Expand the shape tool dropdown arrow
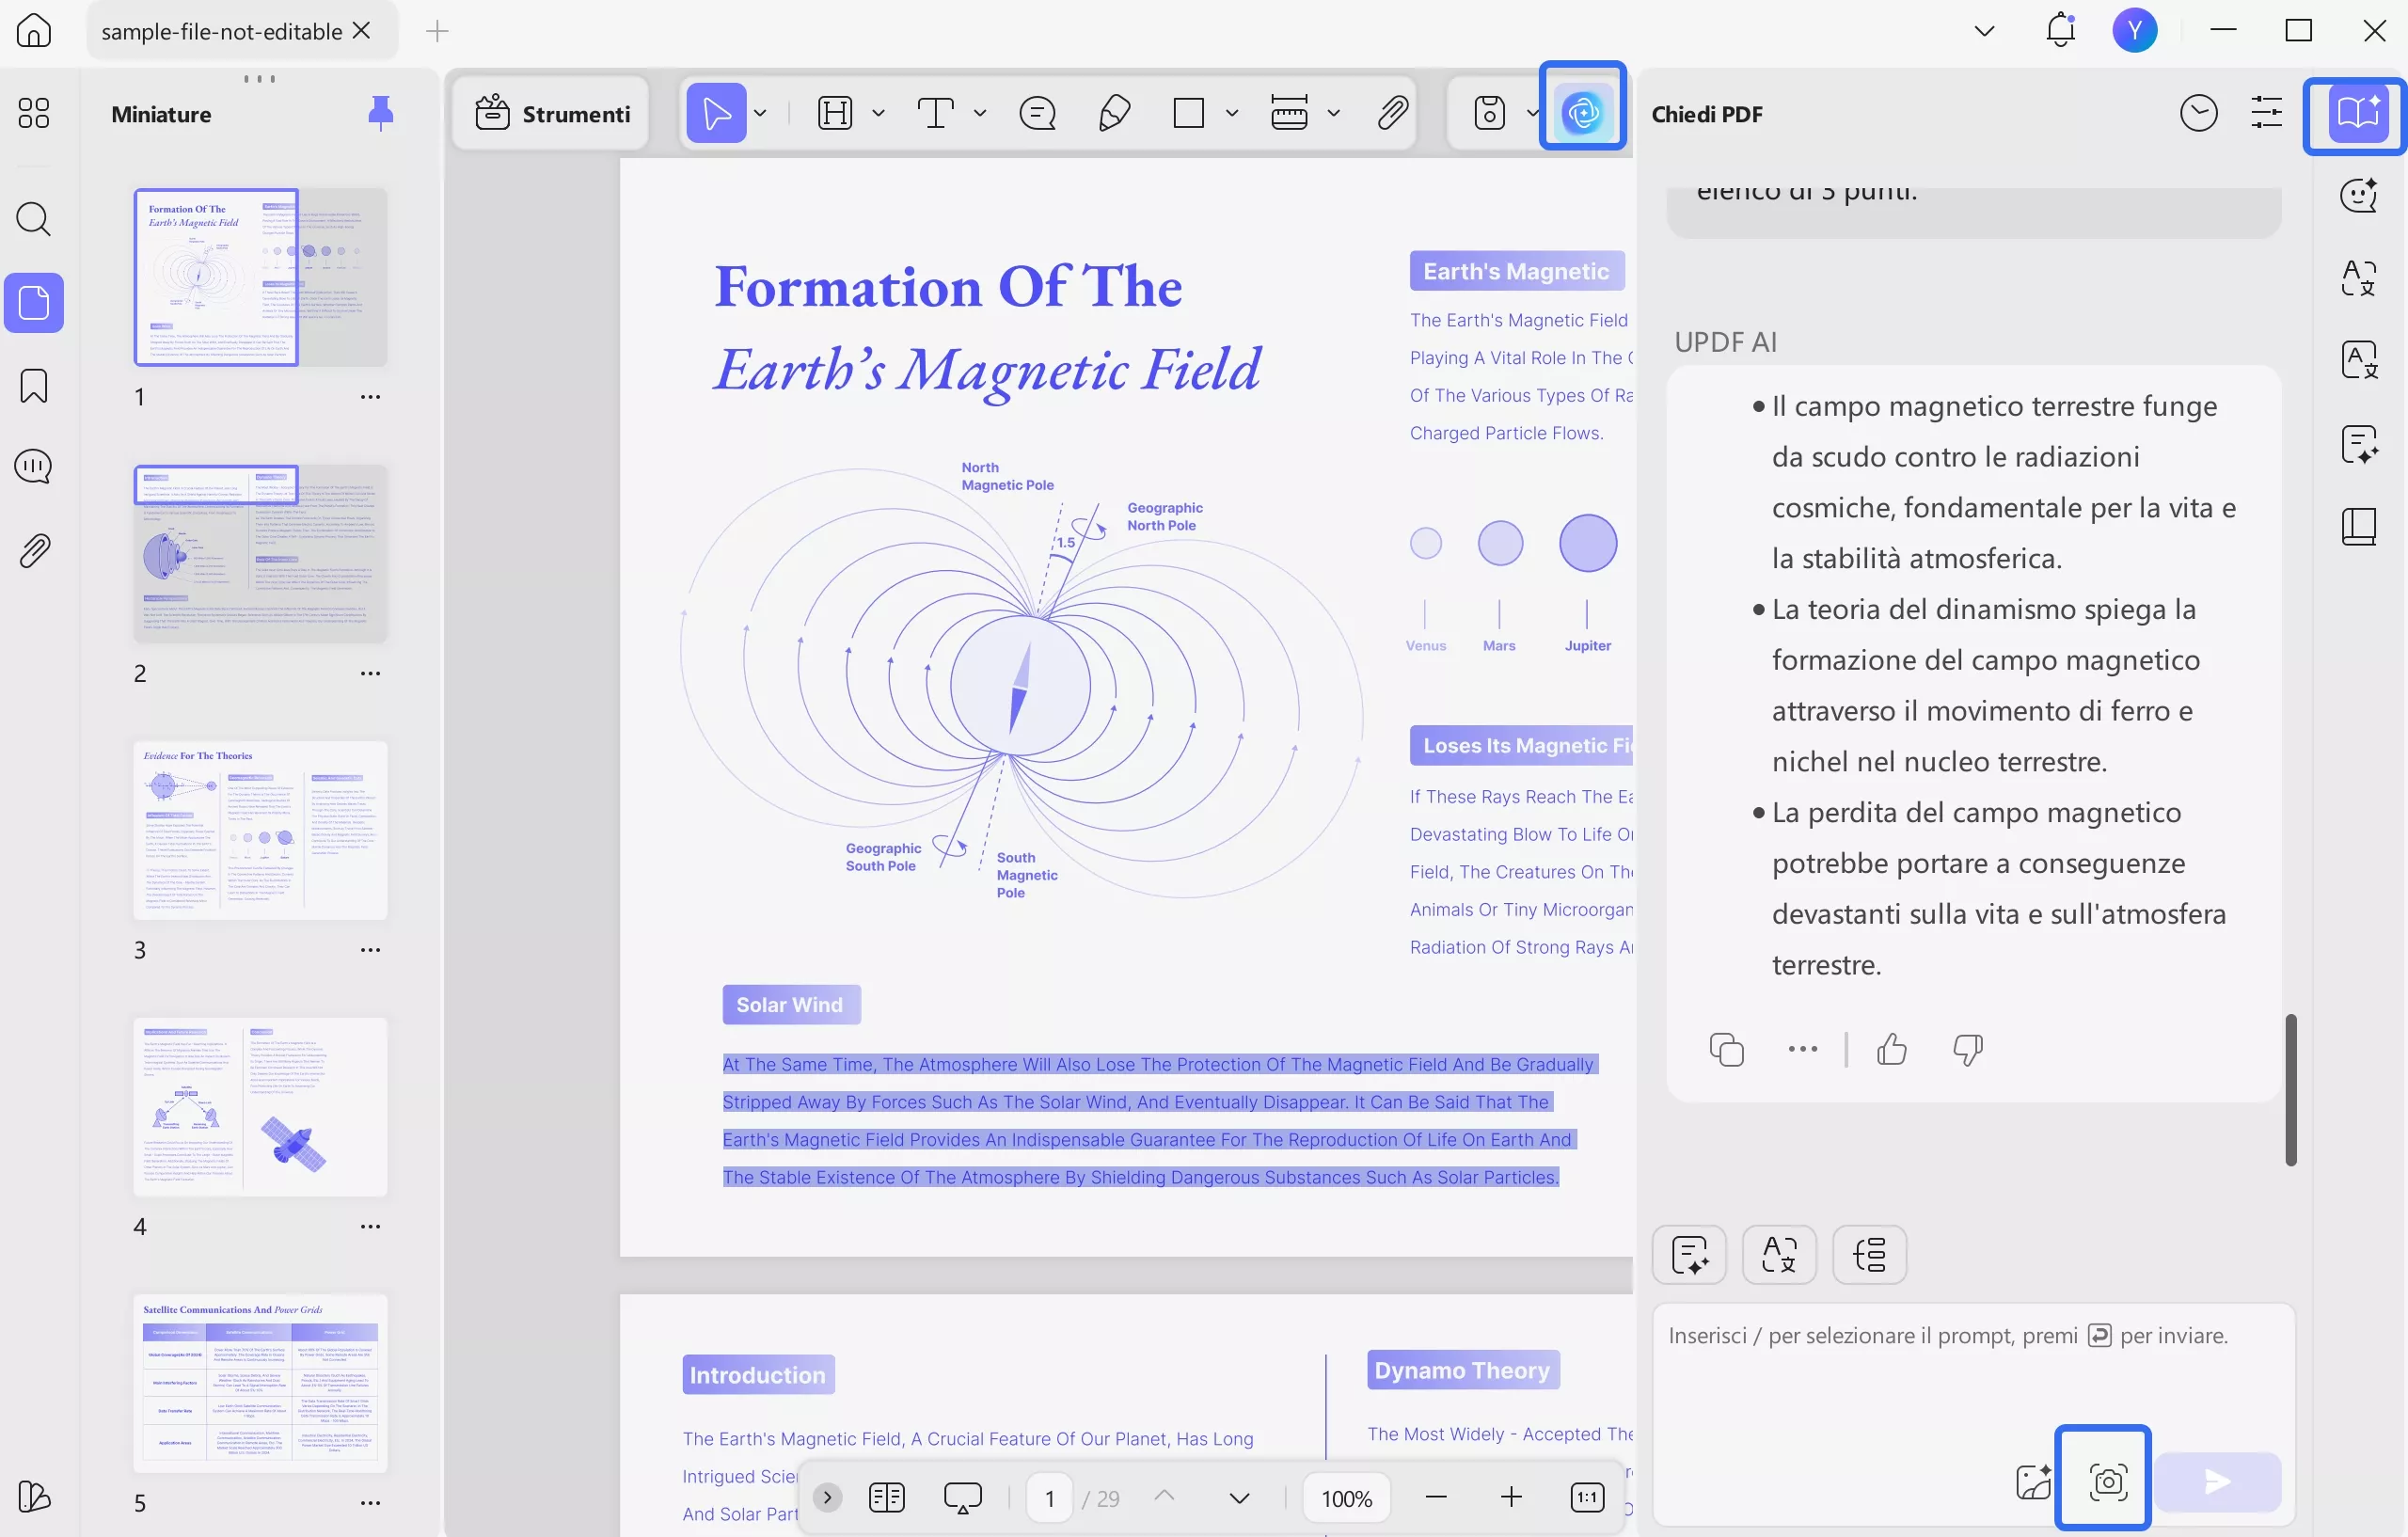The image size is (2408, 1537). pyautogui.click(x=1232, y=113)
